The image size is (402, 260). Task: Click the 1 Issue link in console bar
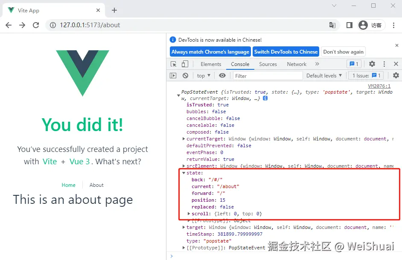366,76
